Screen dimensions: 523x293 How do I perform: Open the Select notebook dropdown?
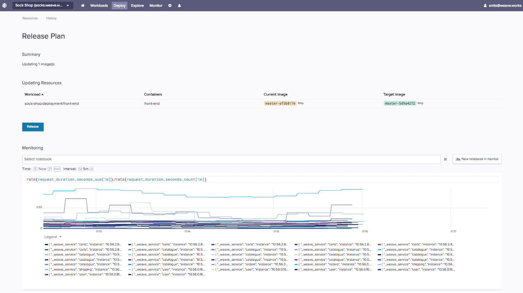[x=231, y=159]
